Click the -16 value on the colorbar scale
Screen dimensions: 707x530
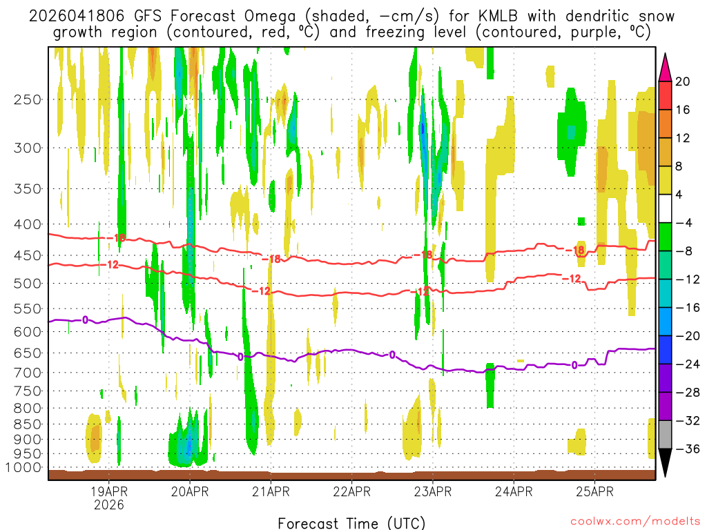pos(688,307)
